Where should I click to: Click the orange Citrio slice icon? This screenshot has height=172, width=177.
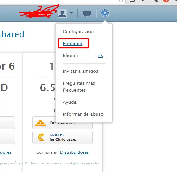pyautogui.click(x=41, y=137)
